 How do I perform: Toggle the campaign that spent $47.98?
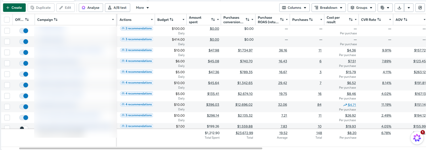click(24, 52)
